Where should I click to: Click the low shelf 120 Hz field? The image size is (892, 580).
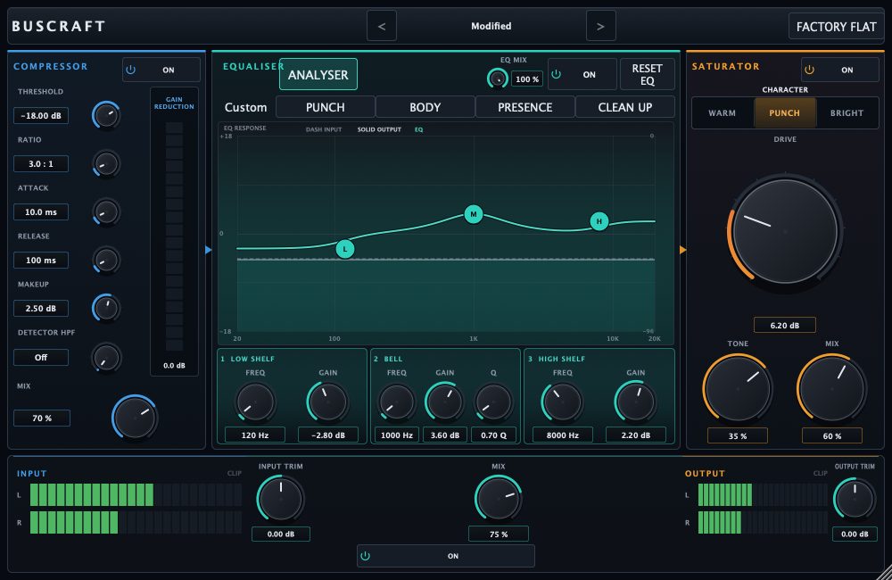click(255, 435)
